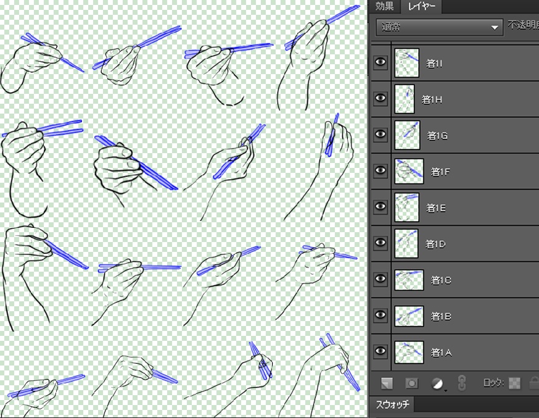Image resolution: width=539 pixels, height=418 pixels.
Task: Switch to the 効果 tab
Action: point(384,6)
